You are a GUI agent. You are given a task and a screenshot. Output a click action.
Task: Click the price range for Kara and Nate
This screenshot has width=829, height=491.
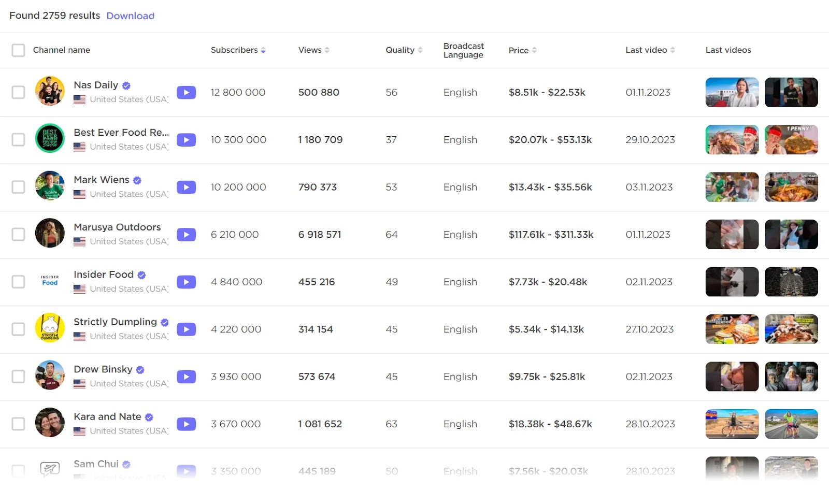(x=551, y=424)
